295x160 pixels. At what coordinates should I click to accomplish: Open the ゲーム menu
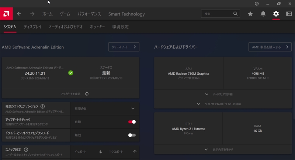(65, 14)
